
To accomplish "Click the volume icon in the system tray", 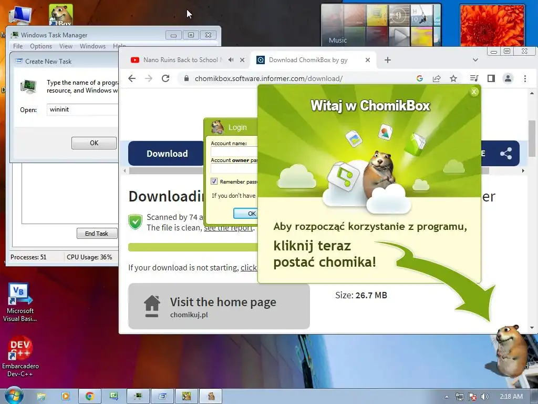I will [x=485, y=397].
